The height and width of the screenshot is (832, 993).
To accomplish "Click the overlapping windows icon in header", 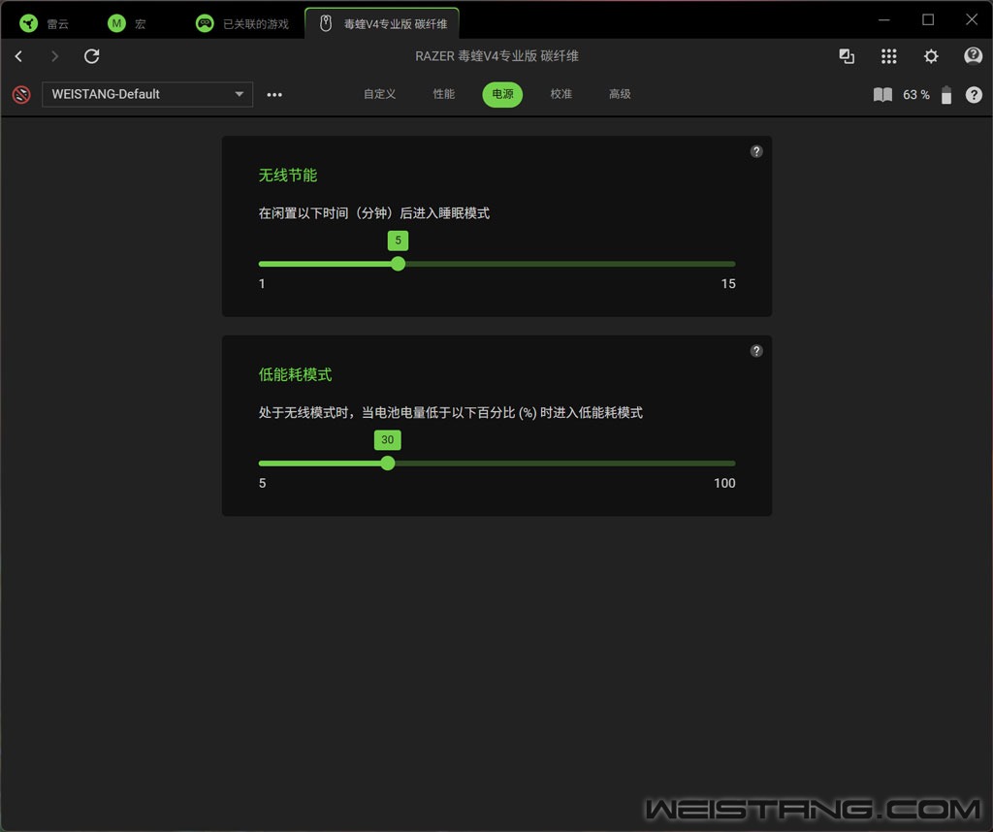I will click(x=847, y=56).
